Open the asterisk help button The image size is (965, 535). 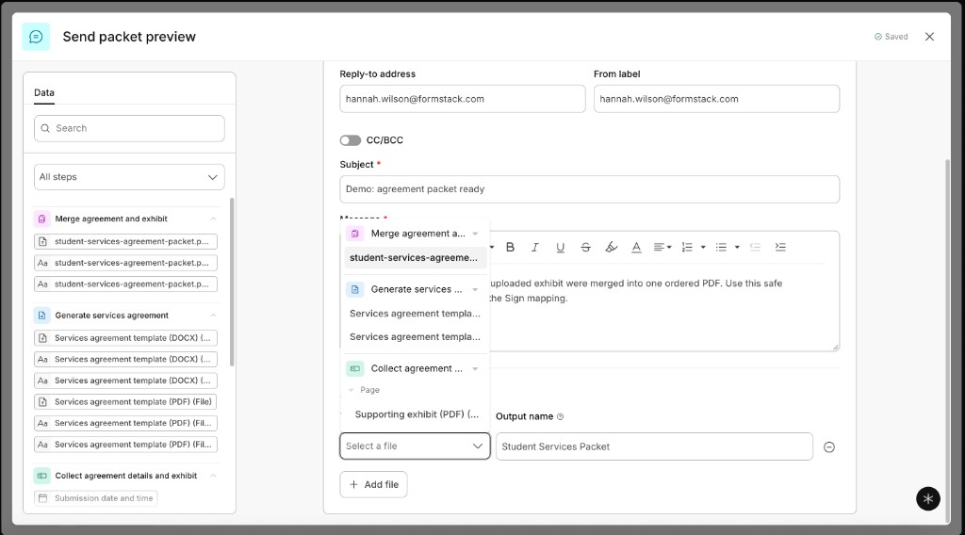click(x=928, y=498)
